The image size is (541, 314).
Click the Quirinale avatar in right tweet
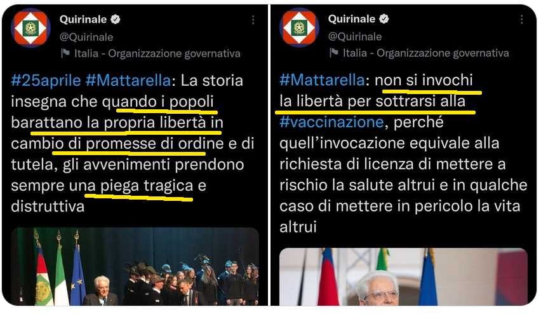pyautogui.click(x=299, y=27)
